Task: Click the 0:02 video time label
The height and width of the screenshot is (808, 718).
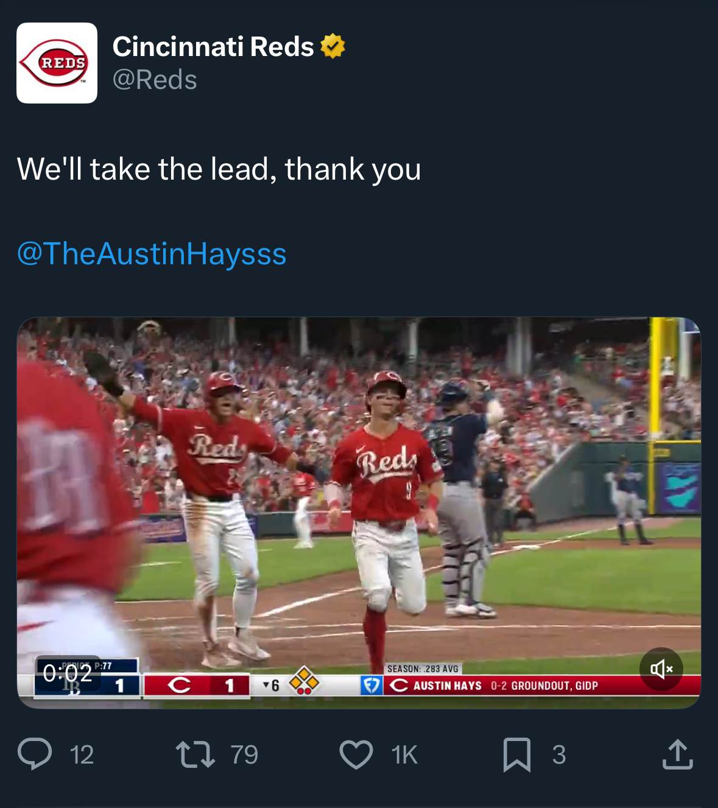Action: click(68, 673)
